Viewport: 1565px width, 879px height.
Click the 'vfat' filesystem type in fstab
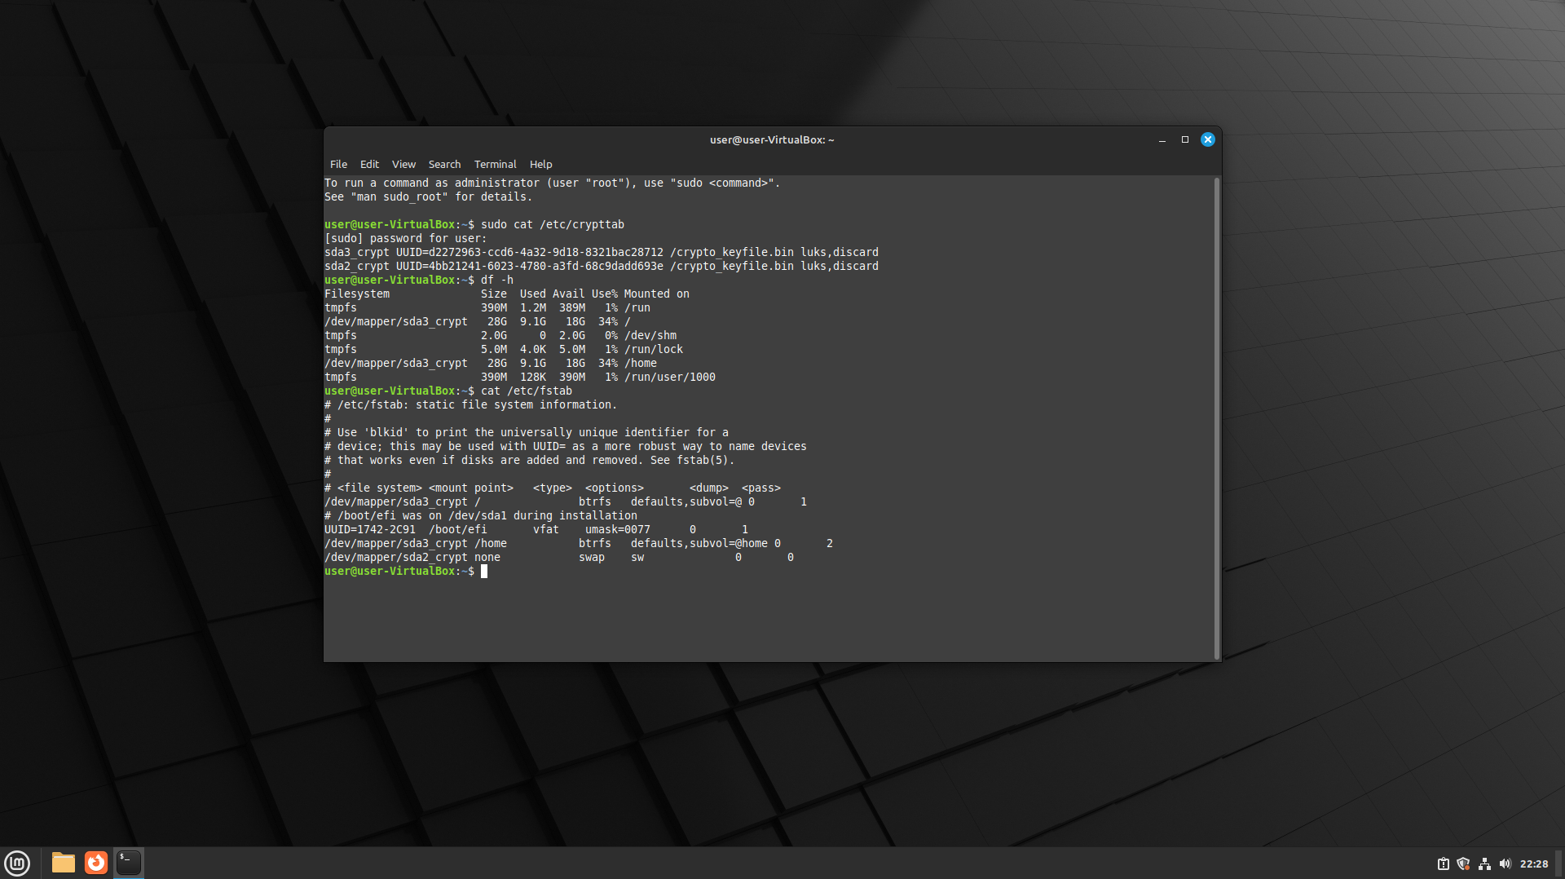point(546,529)
